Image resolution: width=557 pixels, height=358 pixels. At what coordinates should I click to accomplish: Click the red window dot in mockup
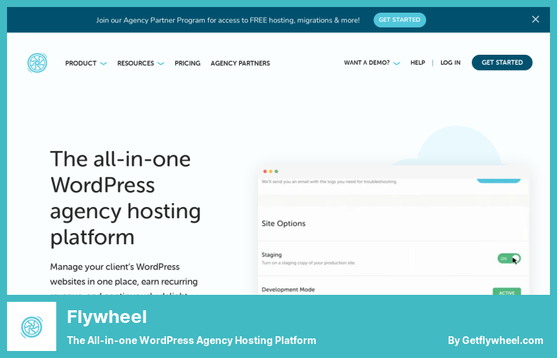(x=264, y=171)
